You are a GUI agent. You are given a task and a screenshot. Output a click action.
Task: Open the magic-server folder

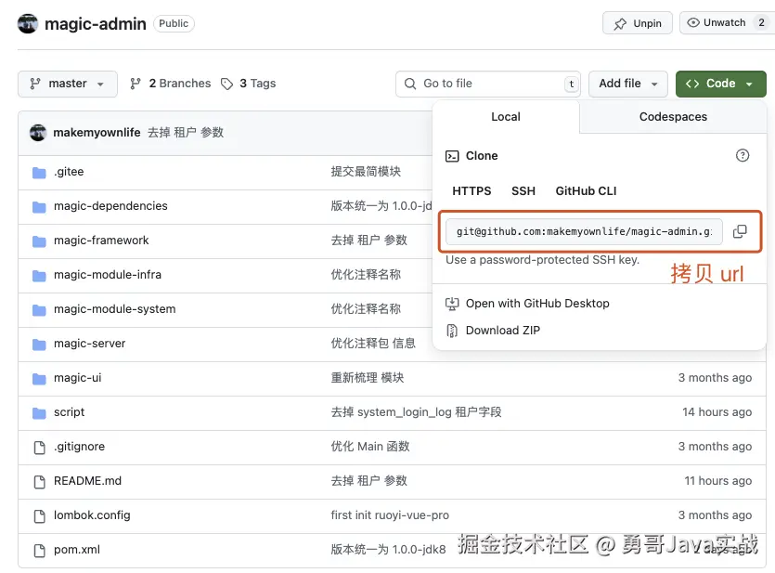tap(89, 344)
